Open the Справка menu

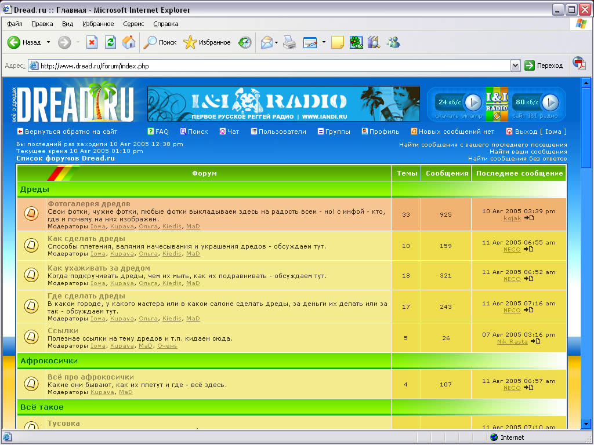[165, 24]
